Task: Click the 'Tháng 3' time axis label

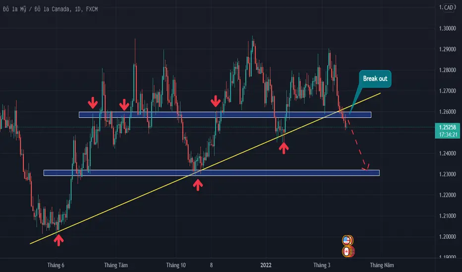Action: click(x=322, y=265)
